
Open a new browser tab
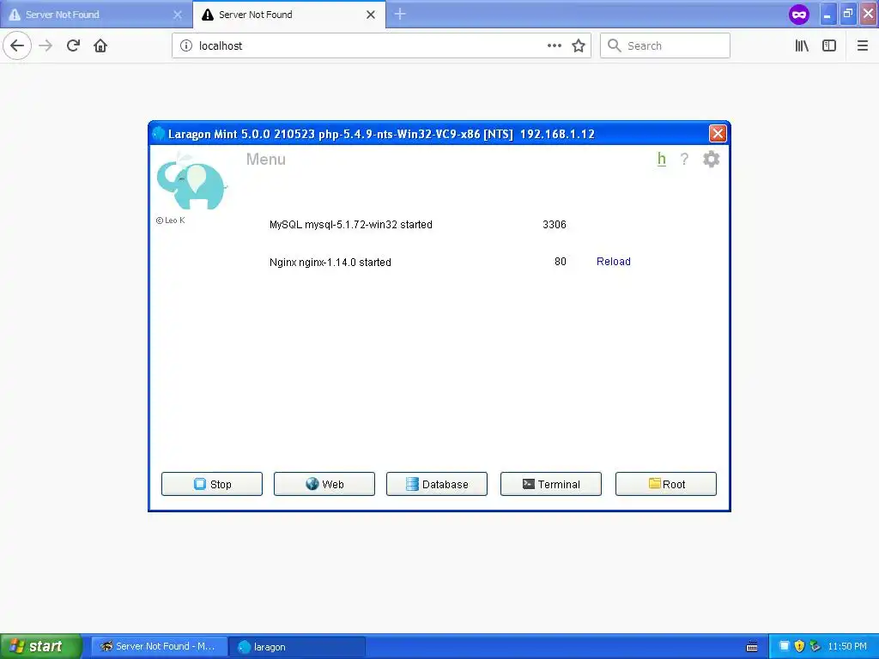[400, 15]
